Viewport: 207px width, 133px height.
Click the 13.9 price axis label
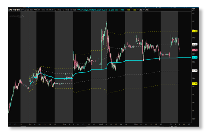194,119
